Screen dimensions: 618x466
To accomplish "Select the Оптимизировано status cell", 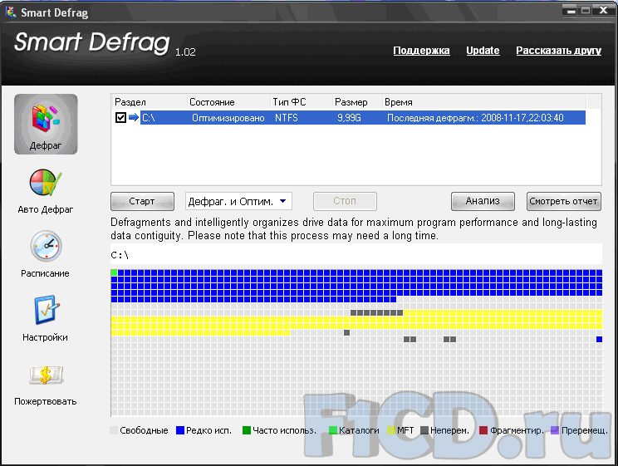I will pyautogui.click(x=228, y=118).
